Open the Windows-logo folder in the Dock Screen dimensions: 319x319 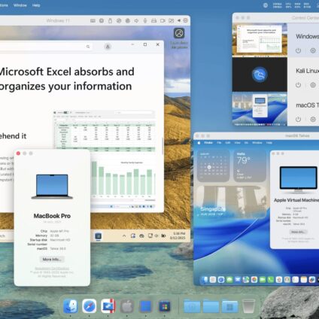(229, 306)
